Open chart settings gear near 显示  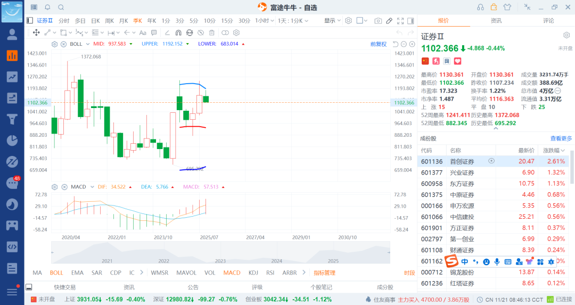(348, 21)
